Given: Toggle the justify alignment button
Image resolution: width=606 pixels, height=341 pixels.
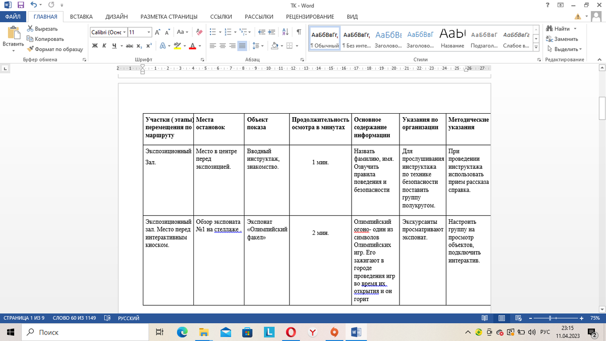Looking at the screenshot, I should 242,45.
